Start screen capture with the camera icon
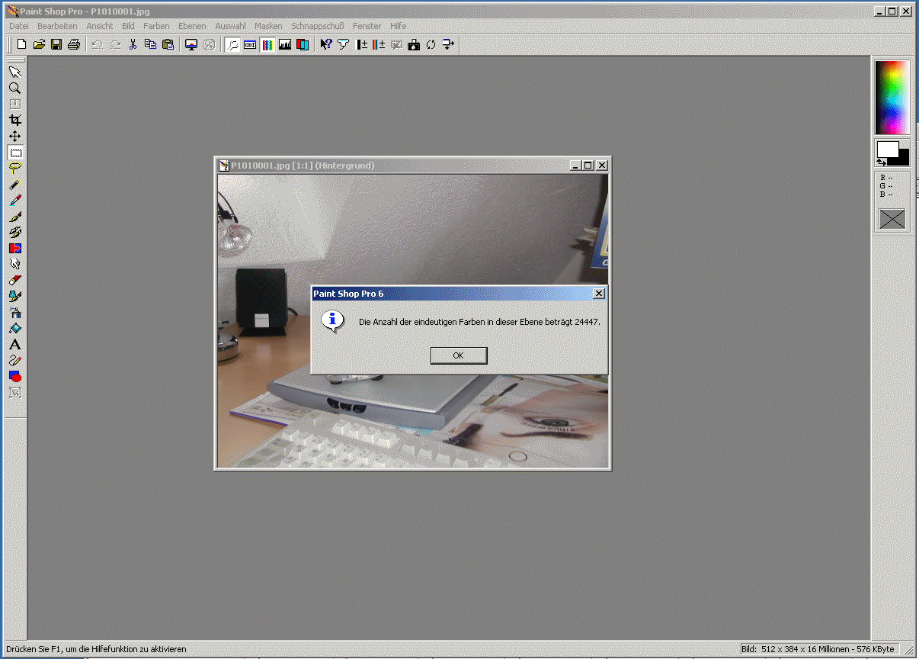Viewport: 919px width, 659px height. [414, 45]
